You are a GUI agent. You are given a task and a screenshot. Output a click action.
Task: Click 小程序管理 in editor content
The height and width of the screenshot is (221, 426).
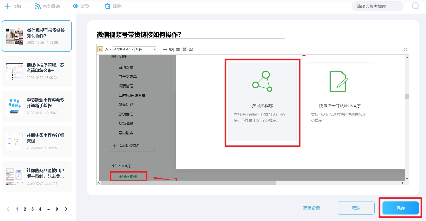(128, 177)
